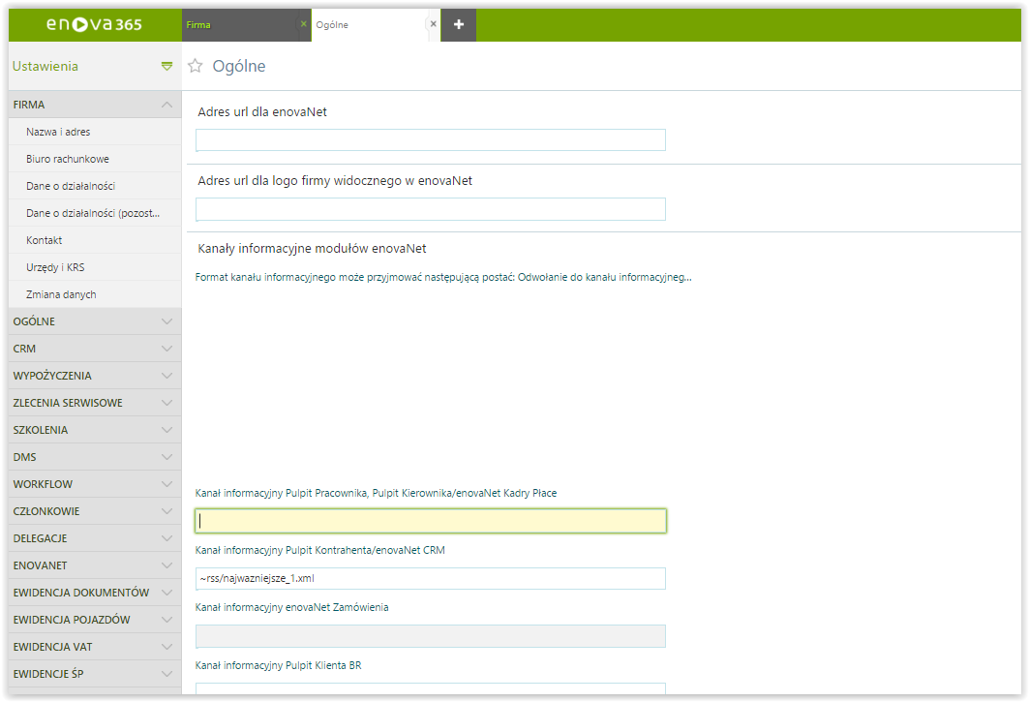Click the plus icon to add new tab
Image resolution: width=1029 pixels, height=702 pixels.
(458, 24)
